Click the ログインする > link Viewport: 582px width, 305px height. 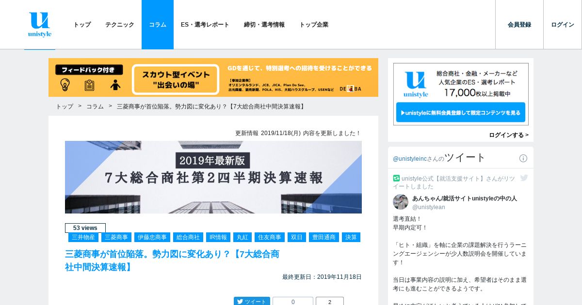pyautogui.click(x=509, y=135)
